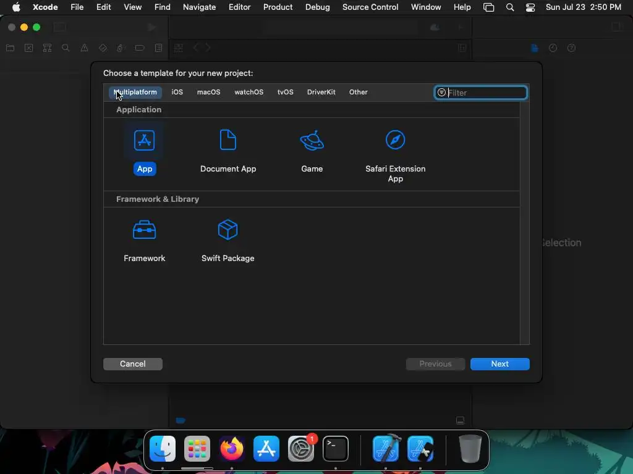
Task: Switch to the DriverKit tab
Action: 321,93
